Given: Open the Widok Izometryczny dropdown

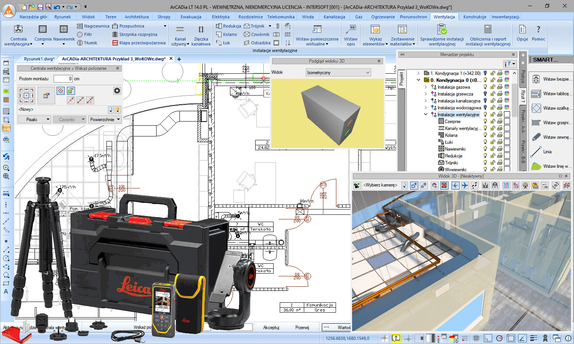Looking at the screenshot, I should [338, 72].
